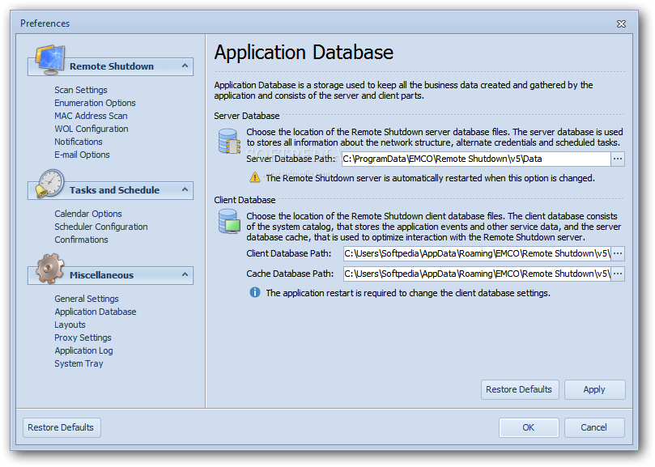Open System Tray page

pyautogui.click(x=79, y=363)
